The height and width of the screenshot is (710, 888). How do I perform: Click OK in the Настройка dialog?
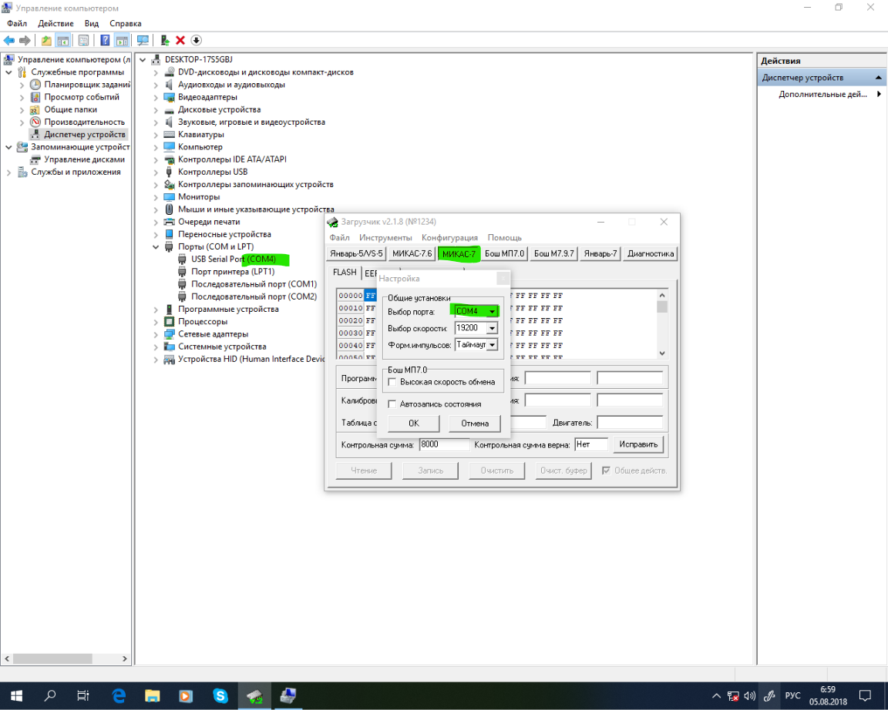(x=413, y=424)
